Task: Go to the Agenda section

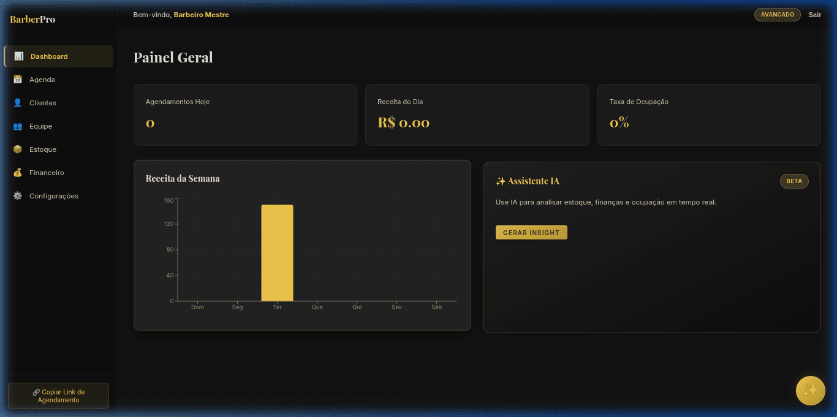Action: click(59, 80)
